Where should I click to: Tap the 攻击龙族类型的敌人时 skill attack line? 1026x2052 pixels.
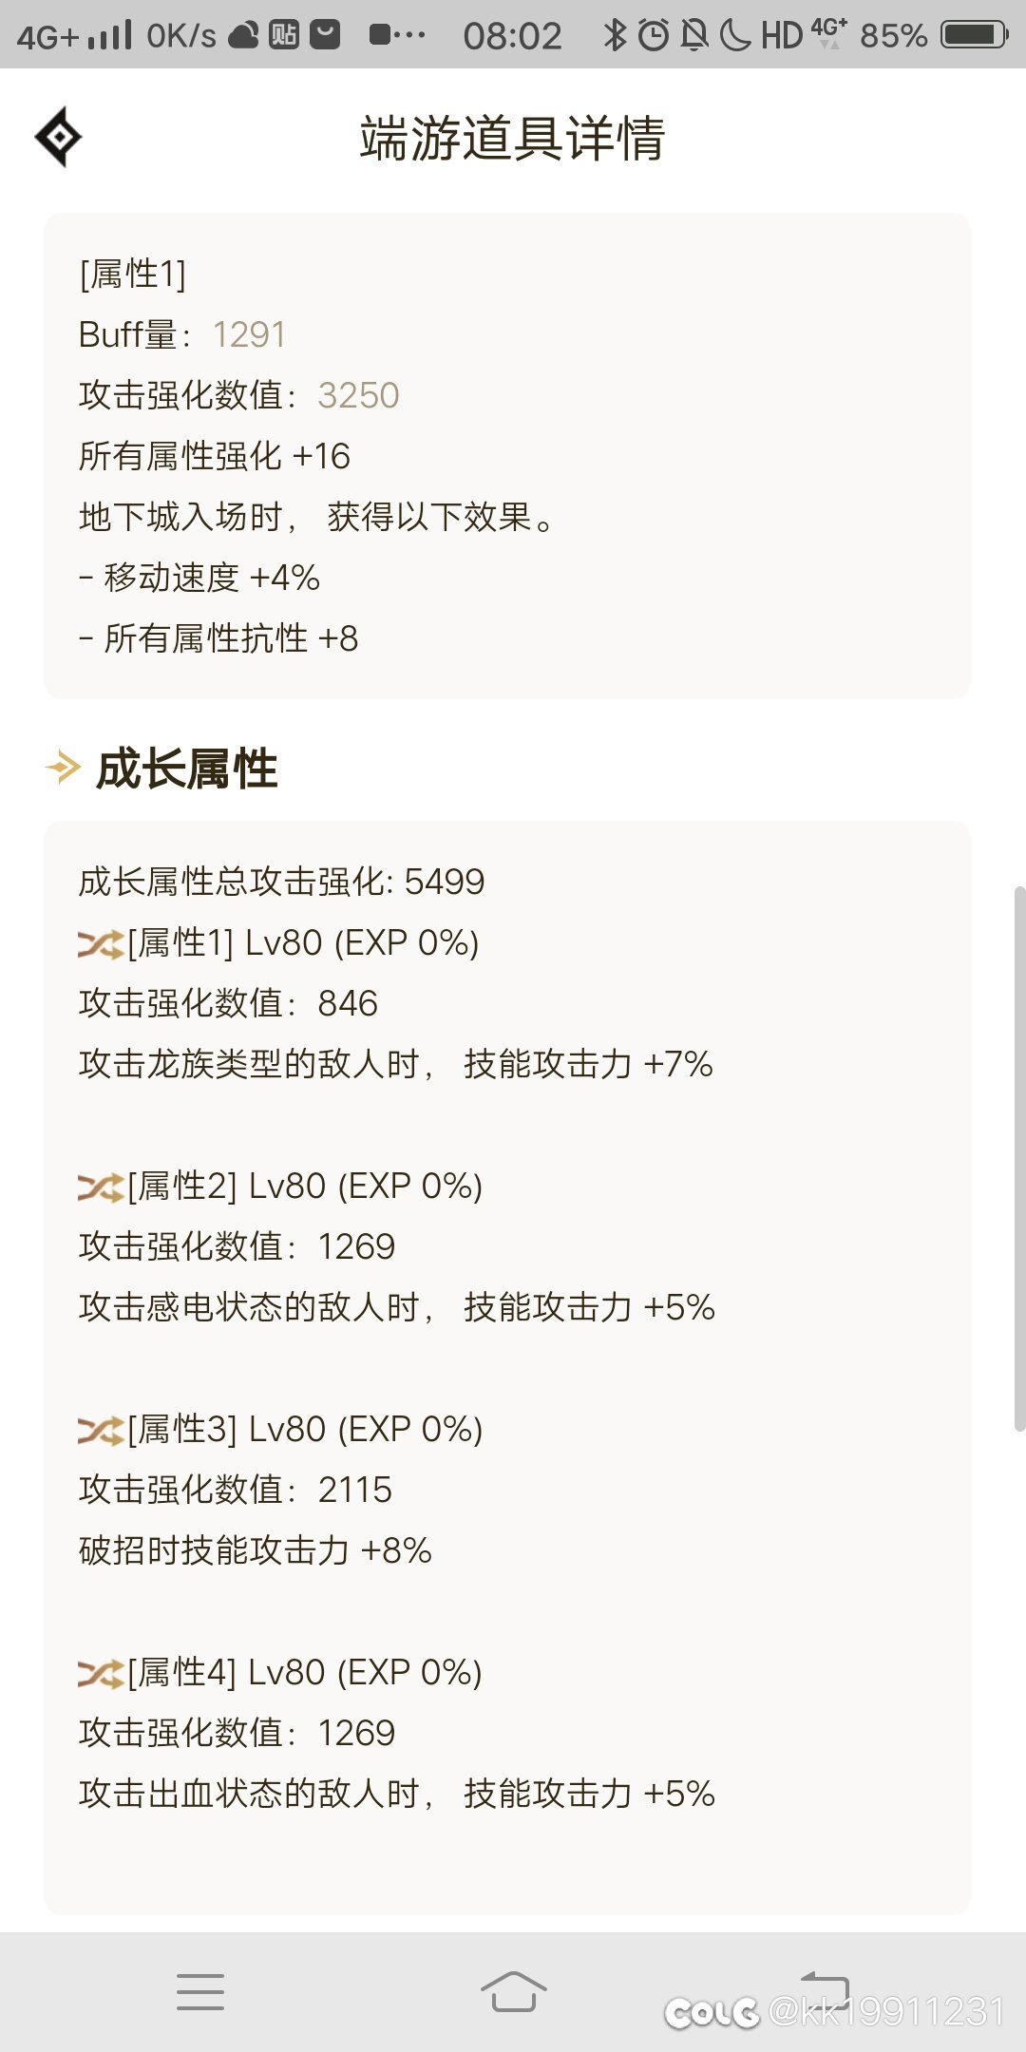395,1064
